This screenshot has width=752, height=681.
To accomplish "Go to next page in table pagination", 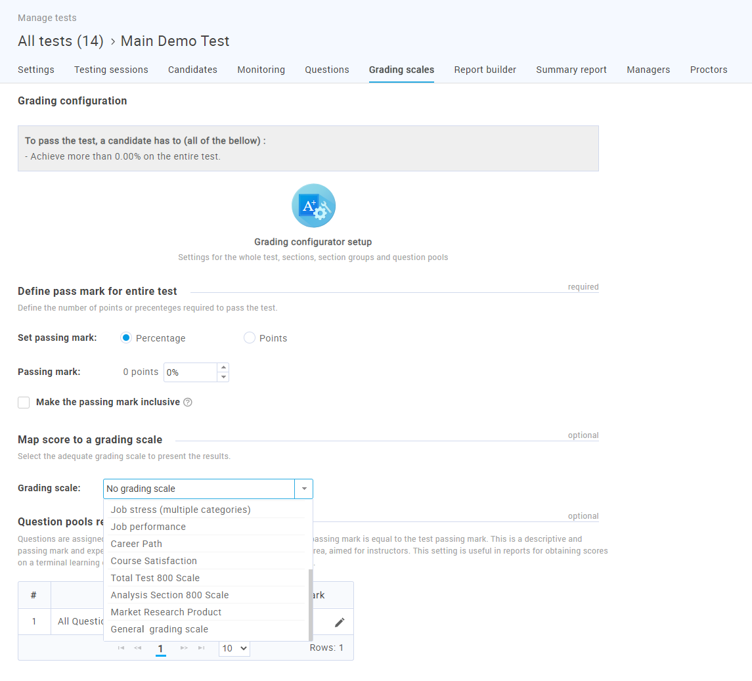I will (x=184, y=648).
